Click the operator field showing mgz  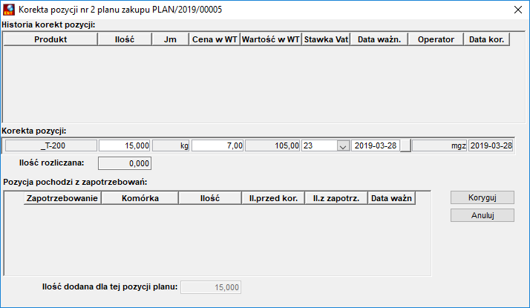pyautogui.click(x=439, y=145)
